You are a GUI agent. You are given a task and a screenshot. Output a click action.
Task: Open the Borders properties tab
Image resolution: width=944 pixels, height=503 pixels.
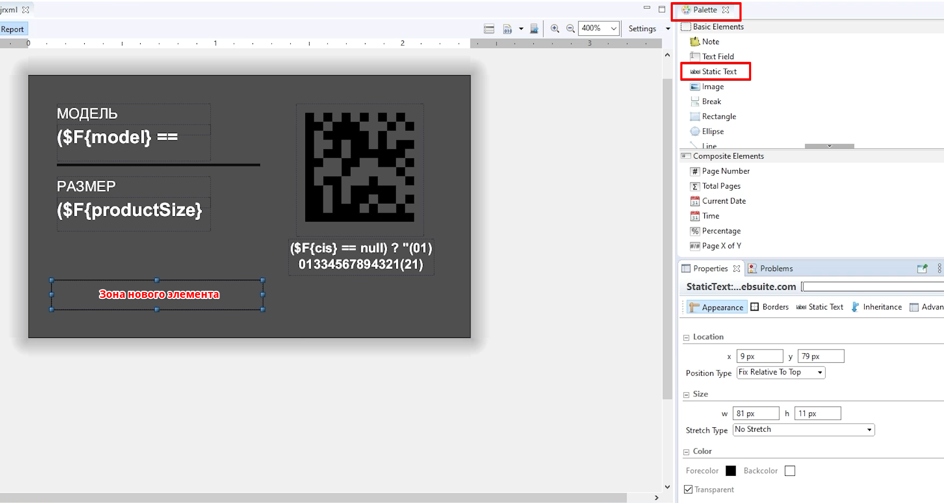point(769,307)
